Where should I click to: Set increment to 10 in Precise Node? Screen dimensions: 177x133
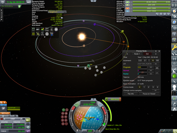[x=152, y=60]
